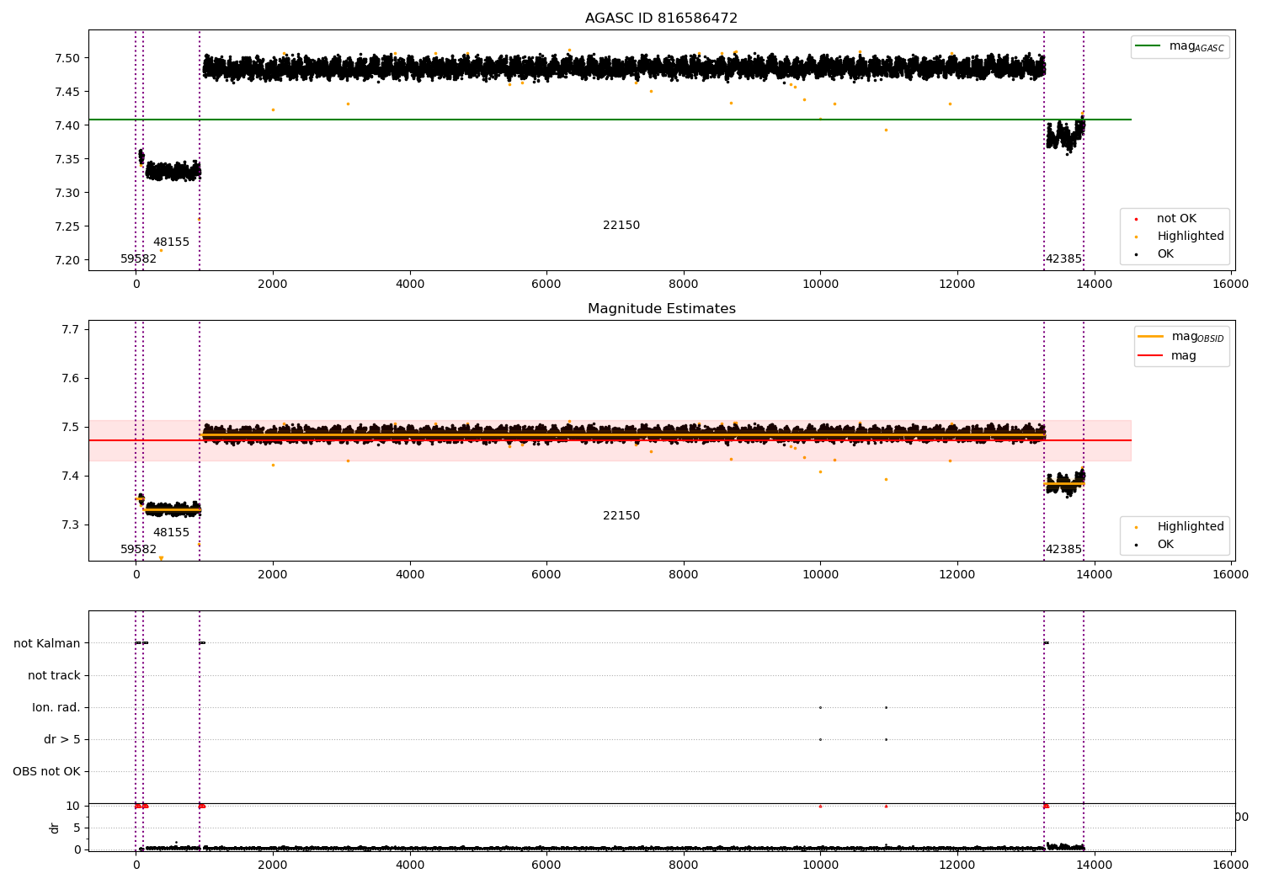Click the 48155 annotation in the top plot
1263x884 pixels.
click(x=171, y=242)
